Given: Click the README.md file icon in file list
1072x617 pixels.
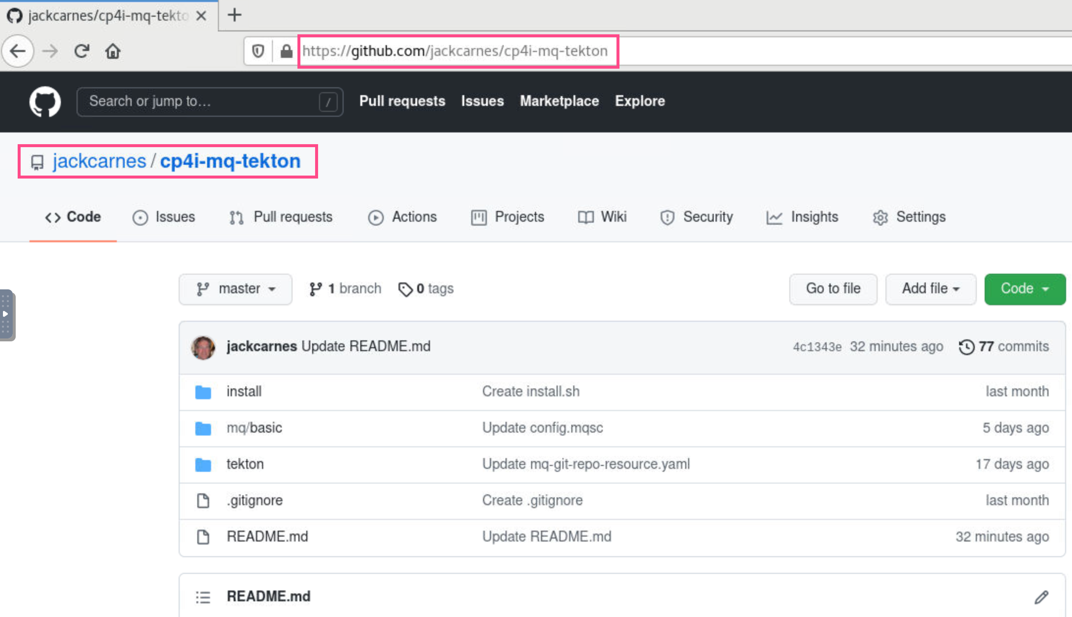Looking at the screenshot, I should coord(203,537).
